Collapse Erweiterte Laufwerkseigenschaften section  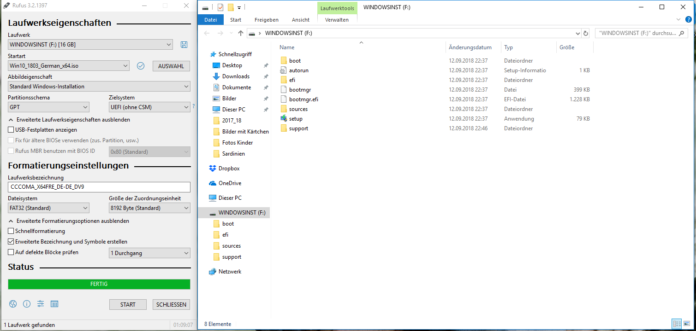tap(70, 120)
